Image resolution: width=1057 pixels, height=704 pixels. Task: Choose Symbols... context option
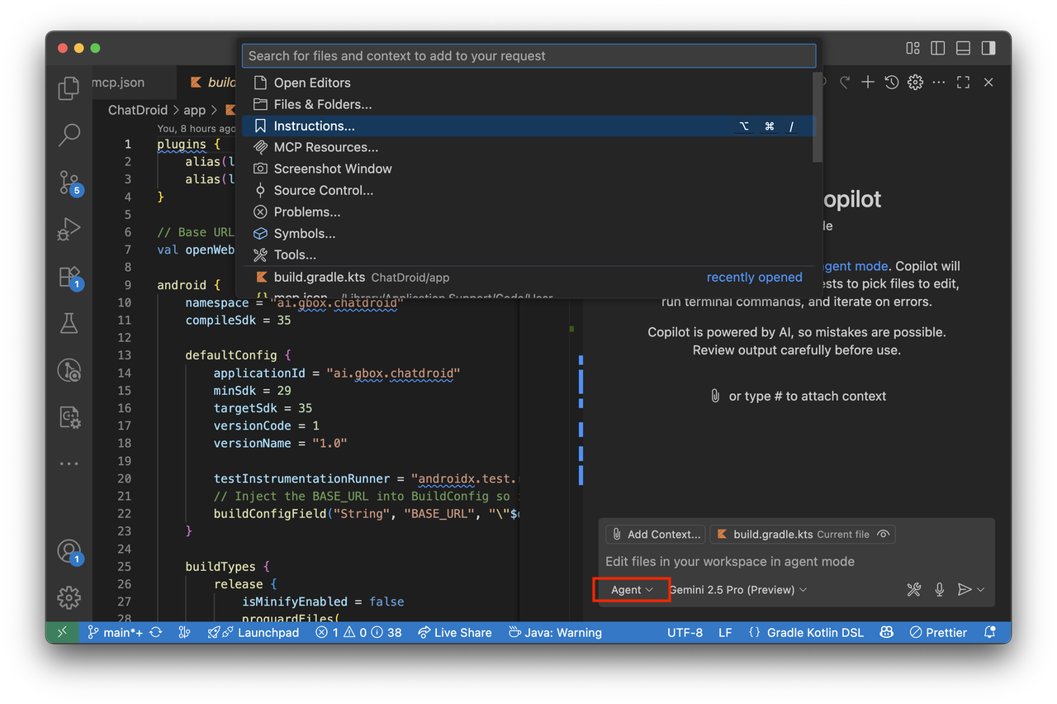pos(528,233)
